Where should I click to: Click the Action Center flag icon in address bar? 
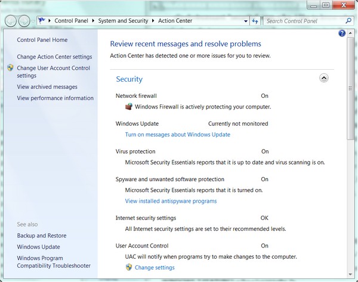pyautogui.click(x=42, y=20)
